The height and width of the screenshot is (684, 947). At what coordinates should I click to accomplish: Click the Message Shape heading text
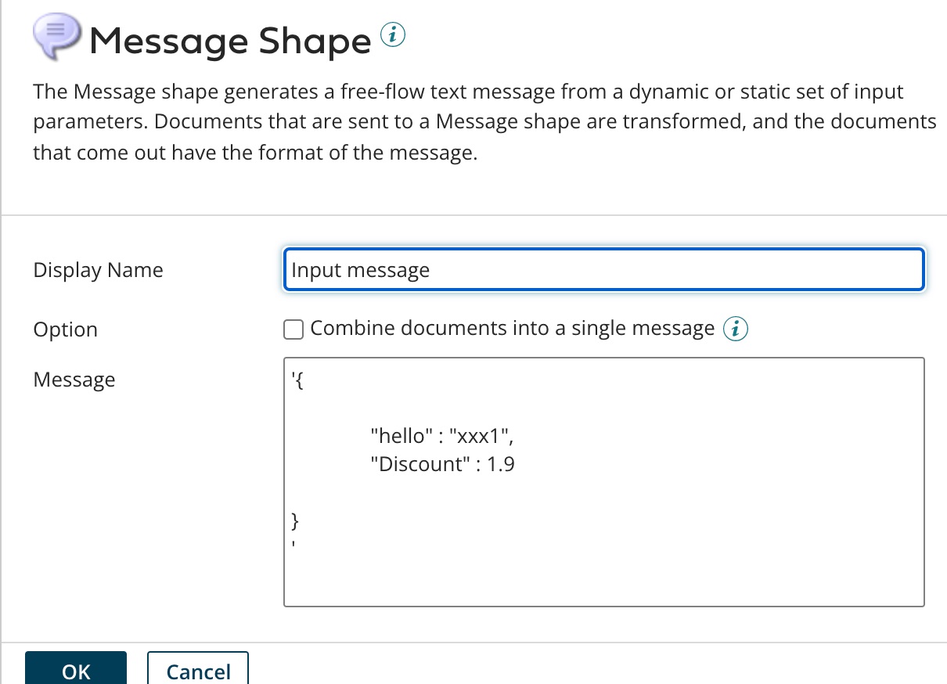pyautogui.click(x=230, y=41)
